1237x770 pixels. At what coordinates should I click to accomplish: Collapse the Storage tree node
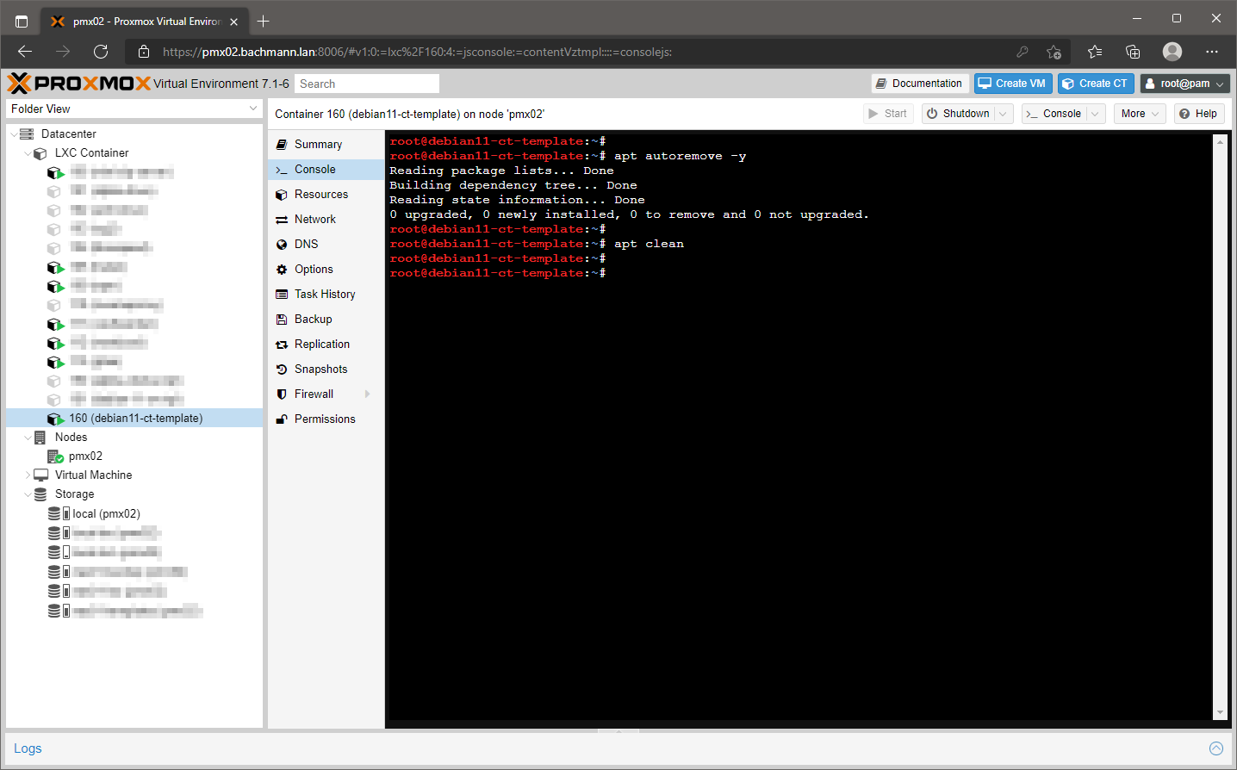click(x=28, y=494)
